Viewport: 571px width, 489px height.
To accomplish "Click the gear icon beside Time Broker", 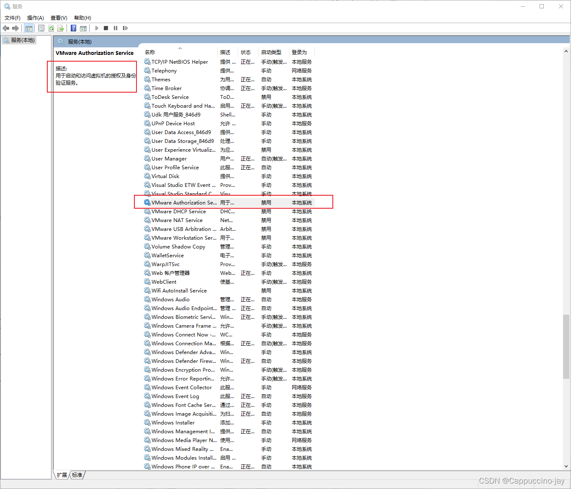I will point(147,88).
